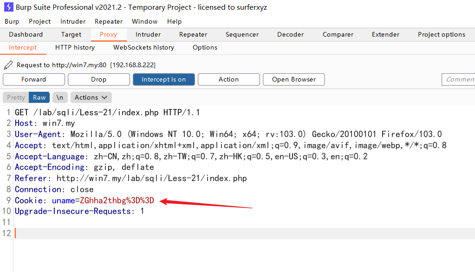The image size is (475, 272).
Task: Click the pencil edit icon beside Request
Action: tap(8, 65)
